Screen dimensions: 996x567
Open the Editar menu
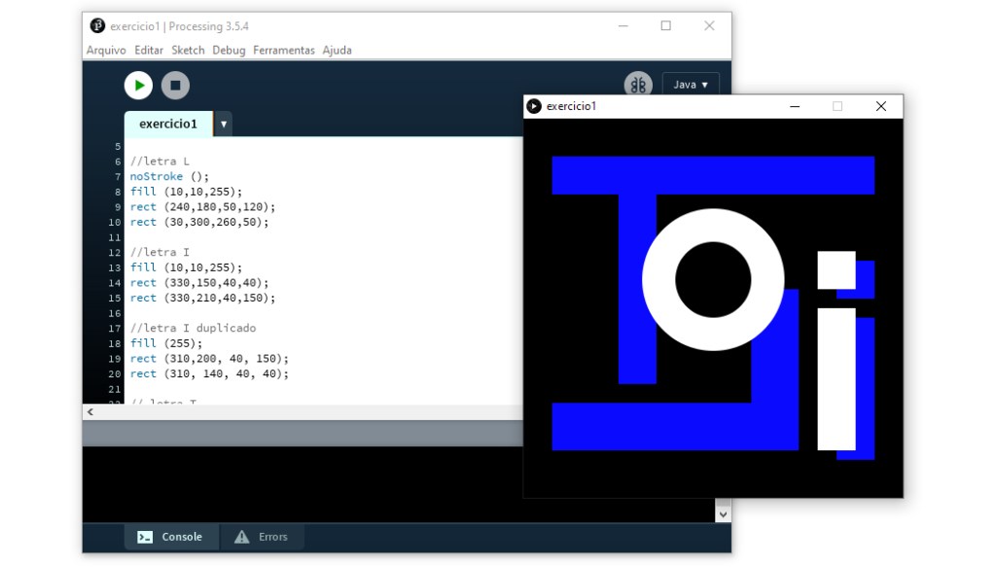(x=149, y=51)
